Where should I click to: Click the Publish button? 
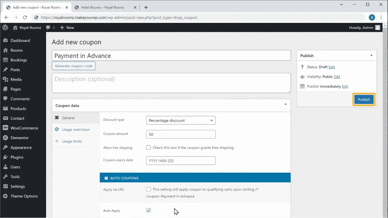pos(364,100)
